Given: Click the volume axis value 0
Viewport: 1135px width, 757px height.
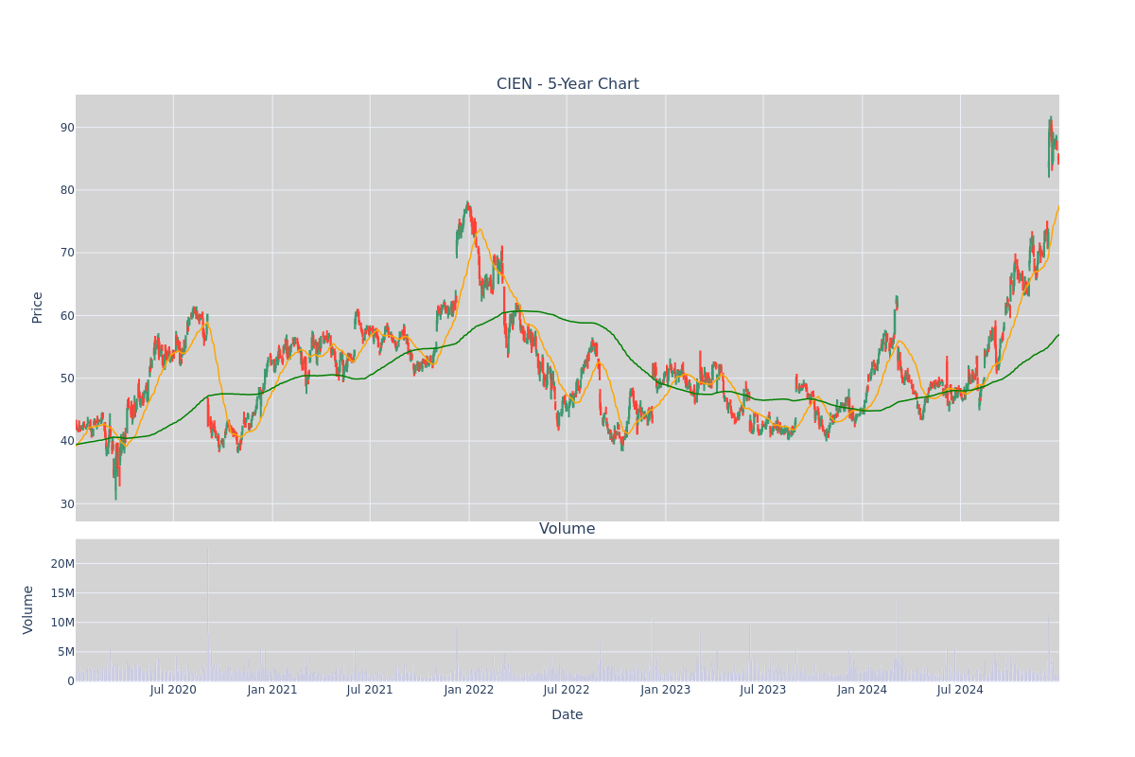Looking at the screenshot, I should [71, 681].
